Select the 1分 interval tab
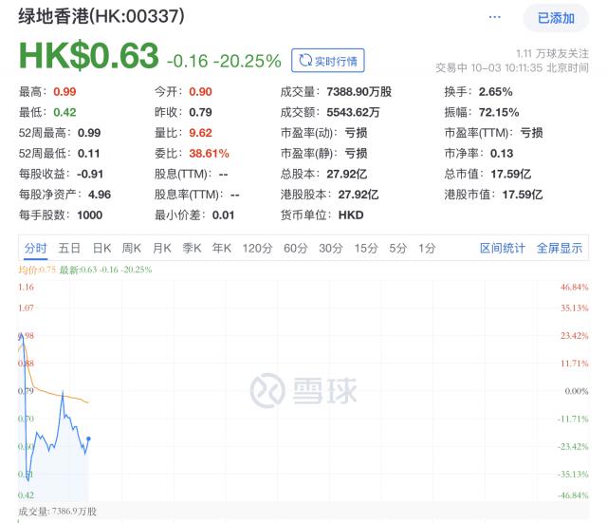 click(427, 248)
